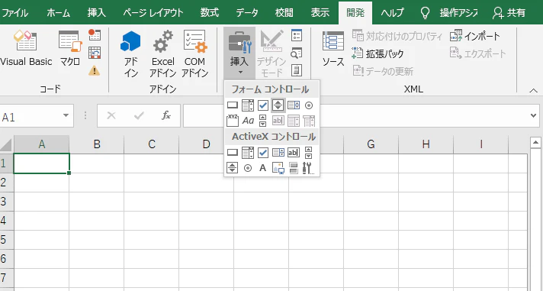543x291 pixels.
Task: Open 拡張パック expansion packs
Action: point(378,53)
